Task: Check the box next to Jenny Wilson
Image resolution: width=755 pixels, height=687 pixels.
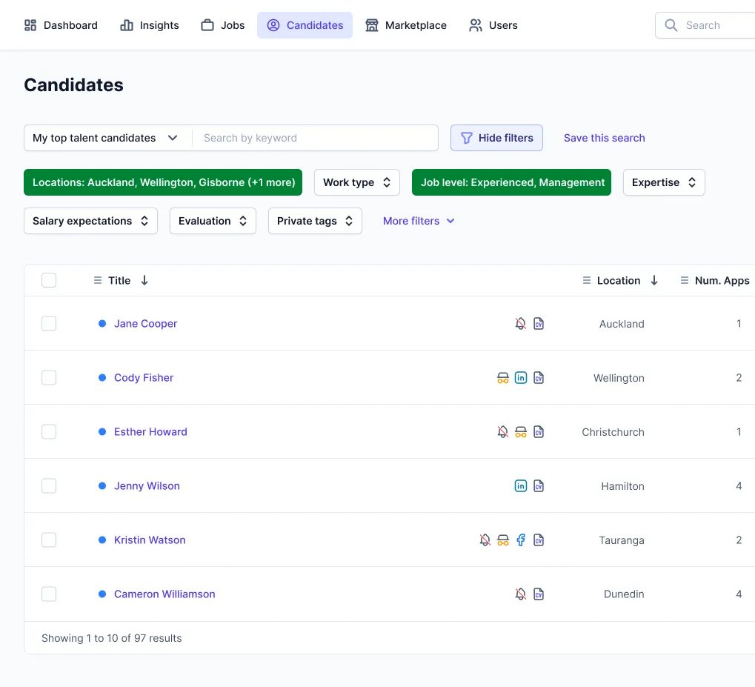Action: pyautogui.click(x=49, y=486)
